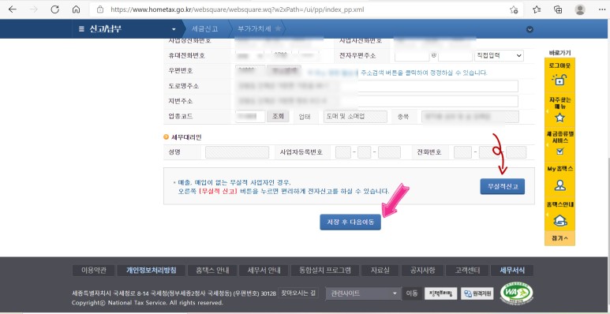This screenshot has height=314, width=610.
Task: View site info via the lock icon
Action: point(100,9)
